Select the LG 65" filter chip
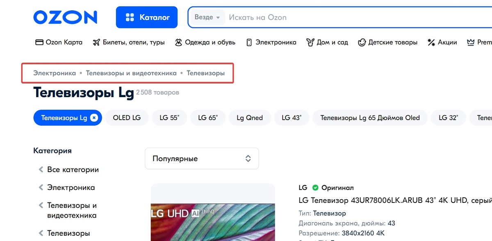 (207, 118)
